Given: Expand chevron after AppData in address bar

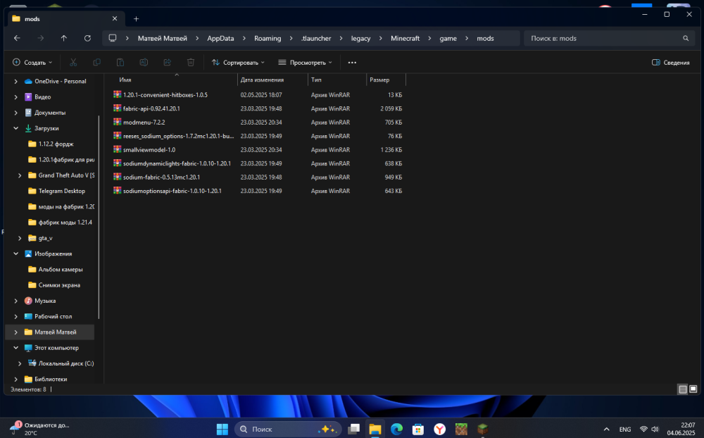Looking at the screenshot, I should point(244,38).
